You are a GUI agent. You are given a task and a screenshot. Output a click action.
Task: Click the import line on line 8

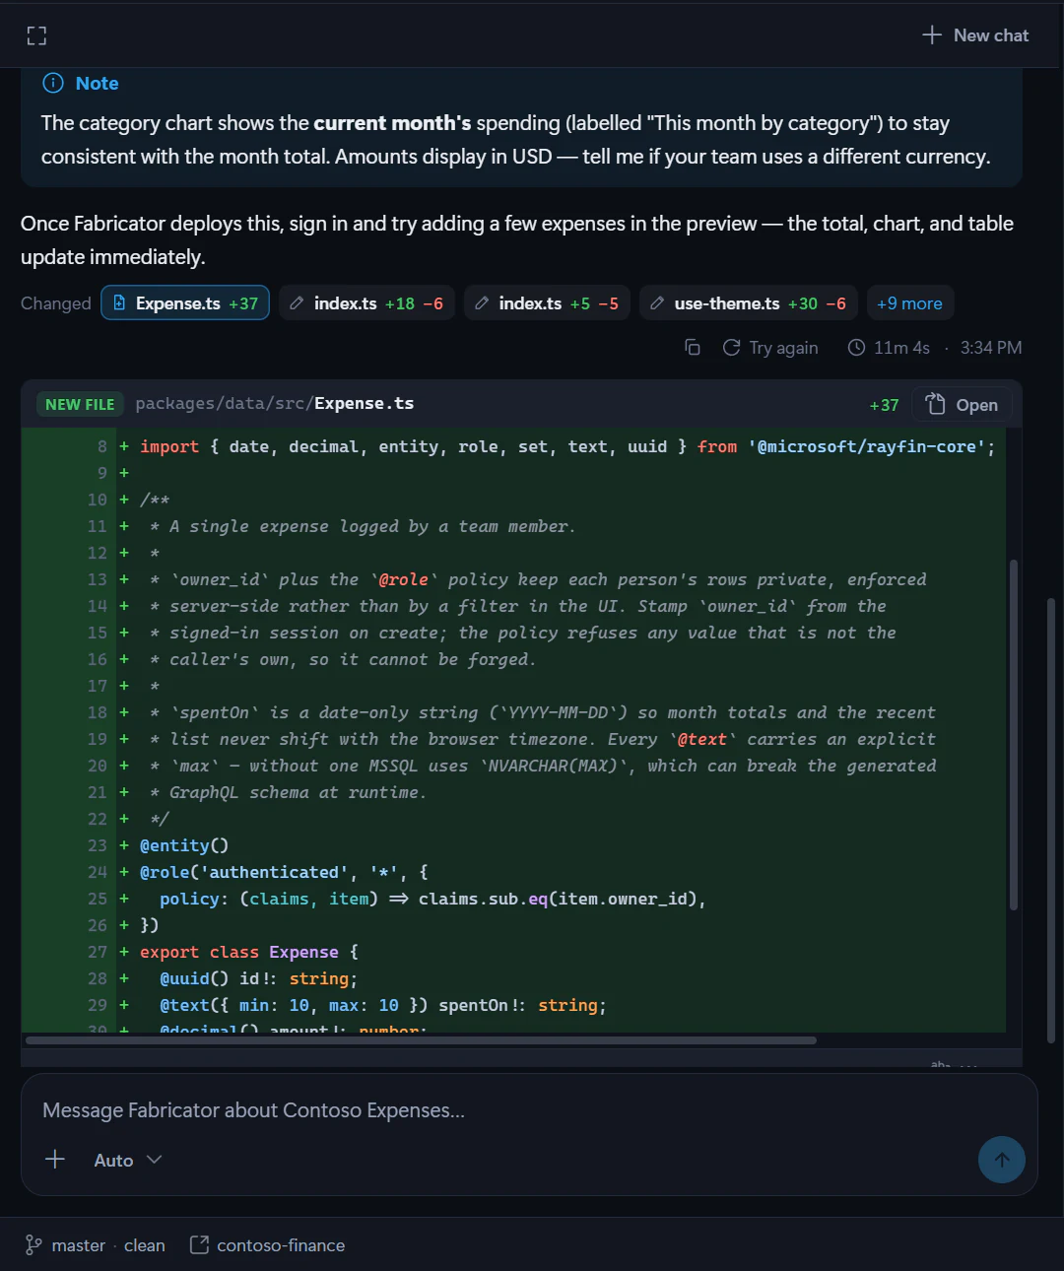click(566, 446)
